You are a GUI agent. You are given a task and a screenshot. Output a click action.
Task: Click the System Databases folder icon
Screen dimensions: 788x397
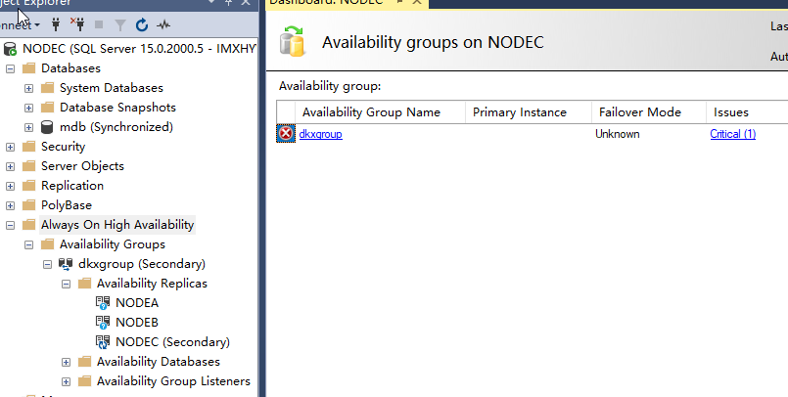coord(48,87)
